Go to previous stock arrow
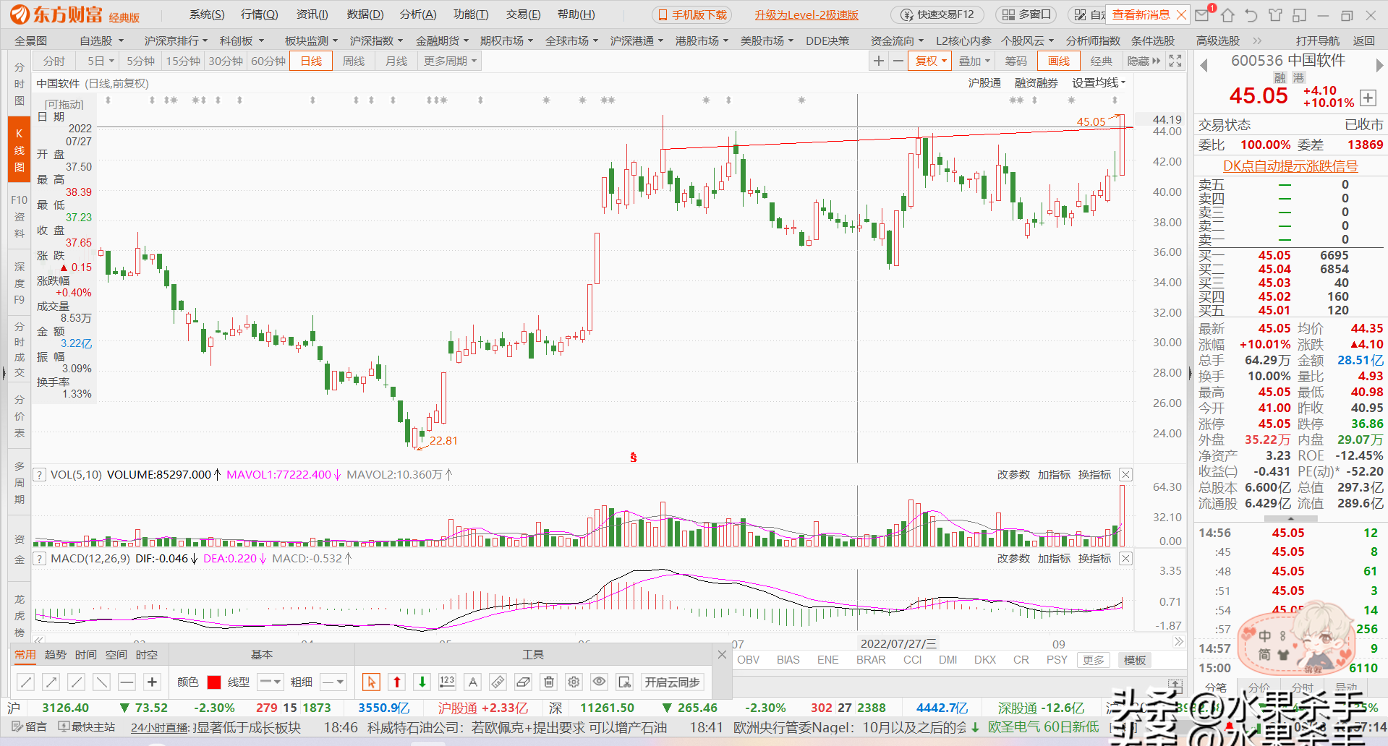The height and width of the screenshot is (746, 1388). (x=1204, y=65)
